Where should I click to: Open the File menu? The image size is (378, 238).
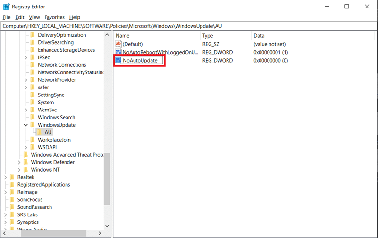click(x=7, y=17)
